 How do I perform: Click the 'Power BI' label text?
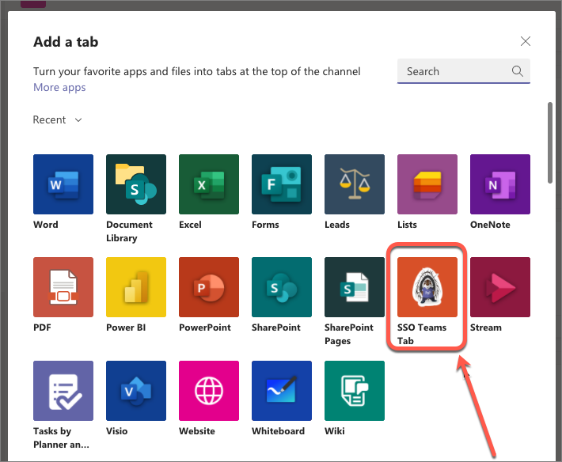[126, 328]
